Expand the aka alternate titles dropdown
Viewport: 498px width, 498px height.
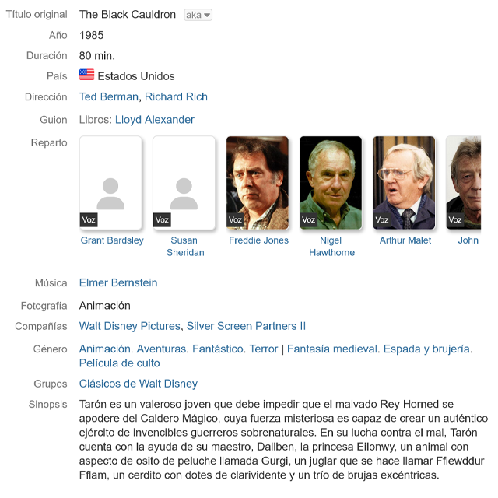coord(198,15)
